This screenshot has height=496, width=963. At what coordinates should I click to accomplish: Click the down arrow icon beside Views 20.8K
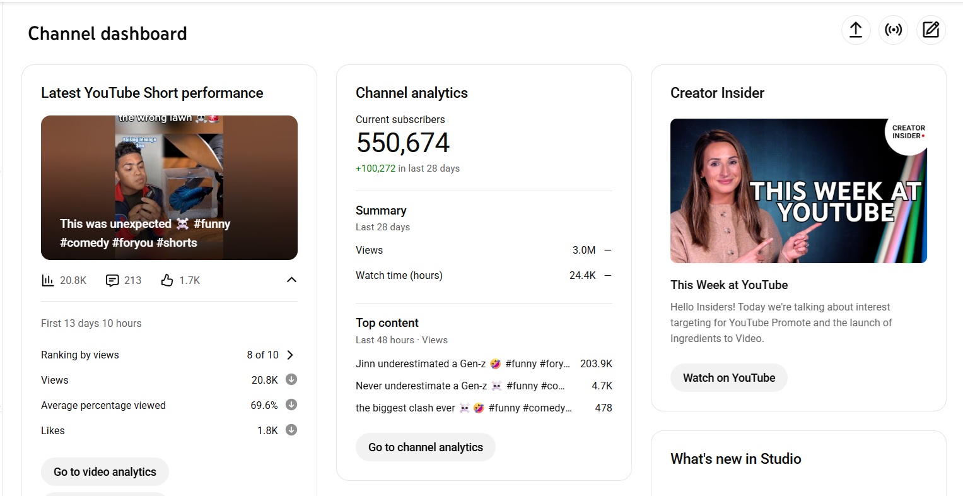291,380
